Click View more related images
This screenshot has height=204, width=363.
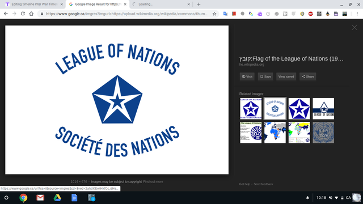tap(323, 133)
